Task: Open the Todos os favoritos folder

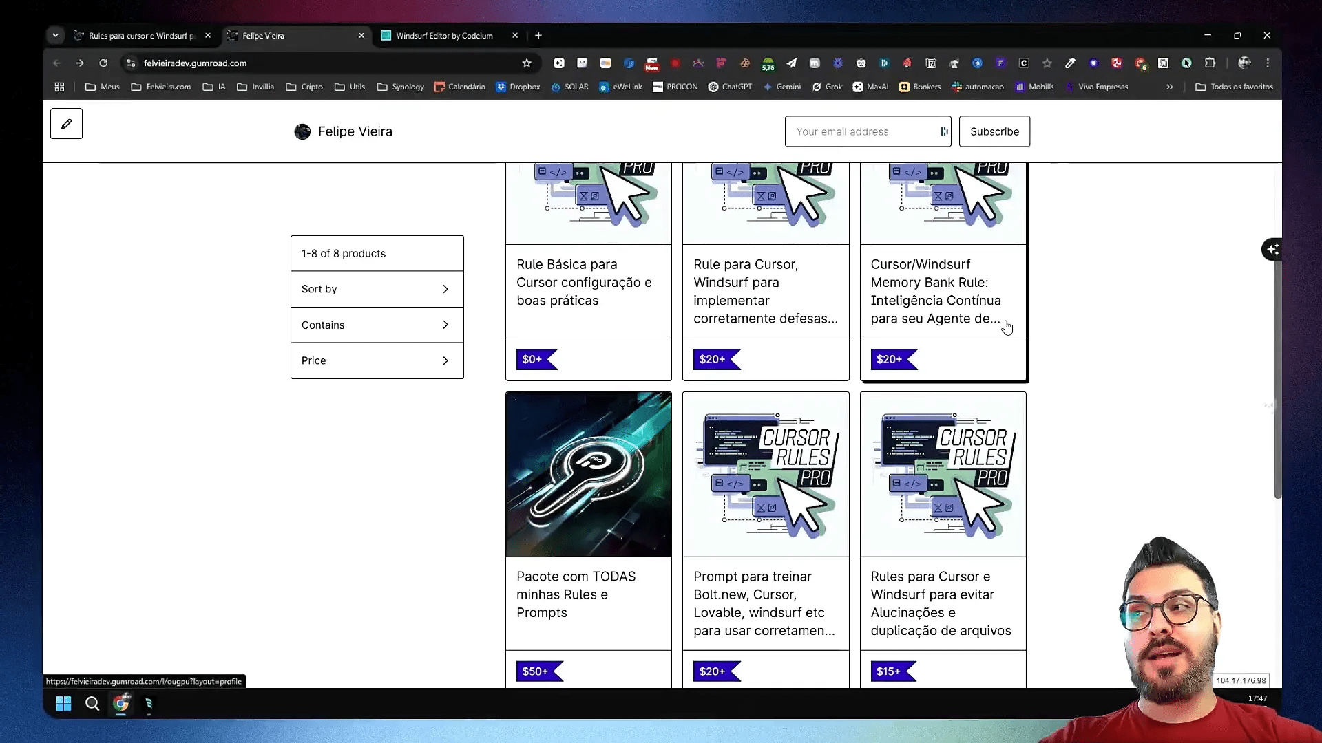Action: [x=1234, y=87]
